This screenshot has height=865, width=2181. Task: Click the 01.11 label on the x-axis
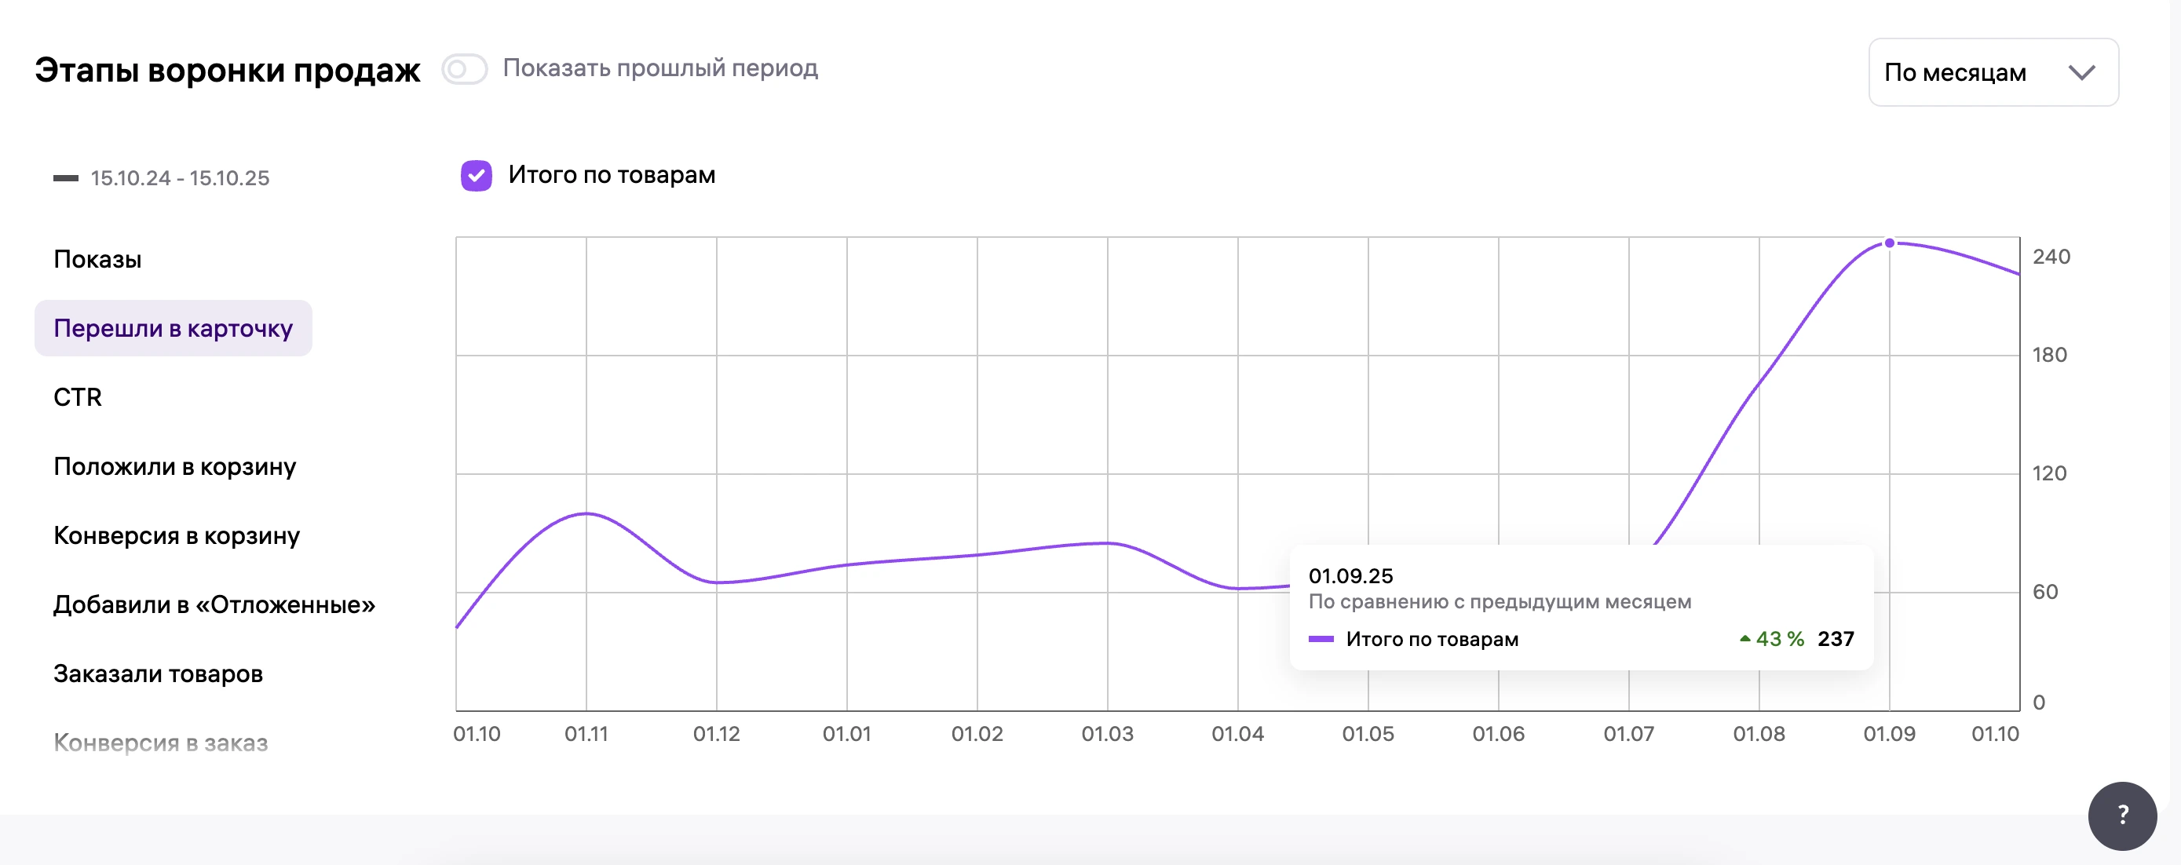(x=586, y=734)
